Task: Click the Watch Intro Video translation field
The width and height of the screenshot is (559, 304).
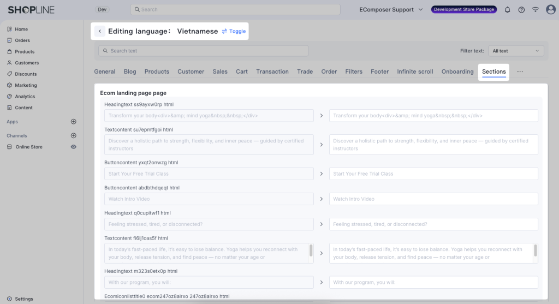Action: pyautogui.click(x=433, y=199)
